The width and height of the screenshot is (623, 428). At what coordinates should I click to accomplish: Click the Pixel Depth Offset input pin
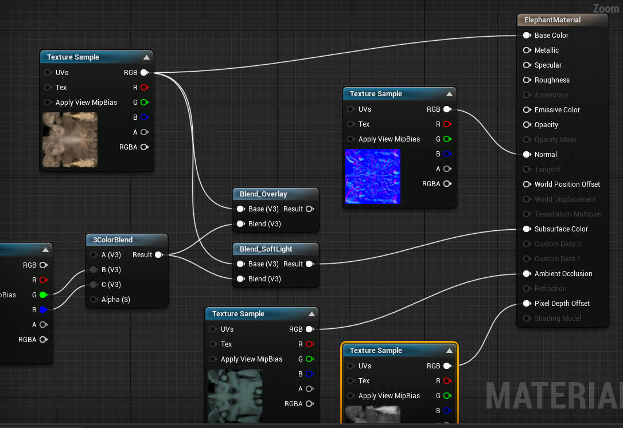pos(527,303)
